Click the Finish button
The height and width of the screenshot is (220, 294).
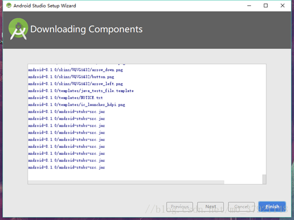[x=272, y=207]
